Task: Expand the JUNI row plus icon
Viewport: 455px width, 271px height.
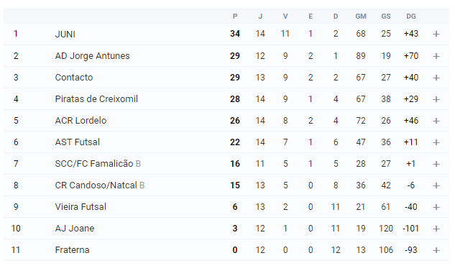Action: pos(436,35)
